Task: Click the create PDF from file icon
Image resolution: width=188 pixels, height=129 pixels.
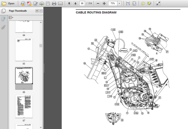Action: click(x=23, y=3)
